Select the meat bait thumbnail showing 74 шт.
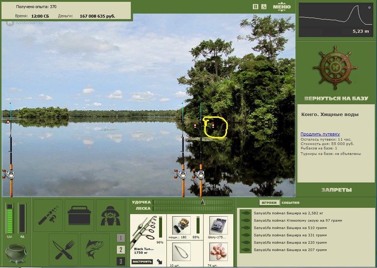The image size is (377, 268). click(218, 252)
